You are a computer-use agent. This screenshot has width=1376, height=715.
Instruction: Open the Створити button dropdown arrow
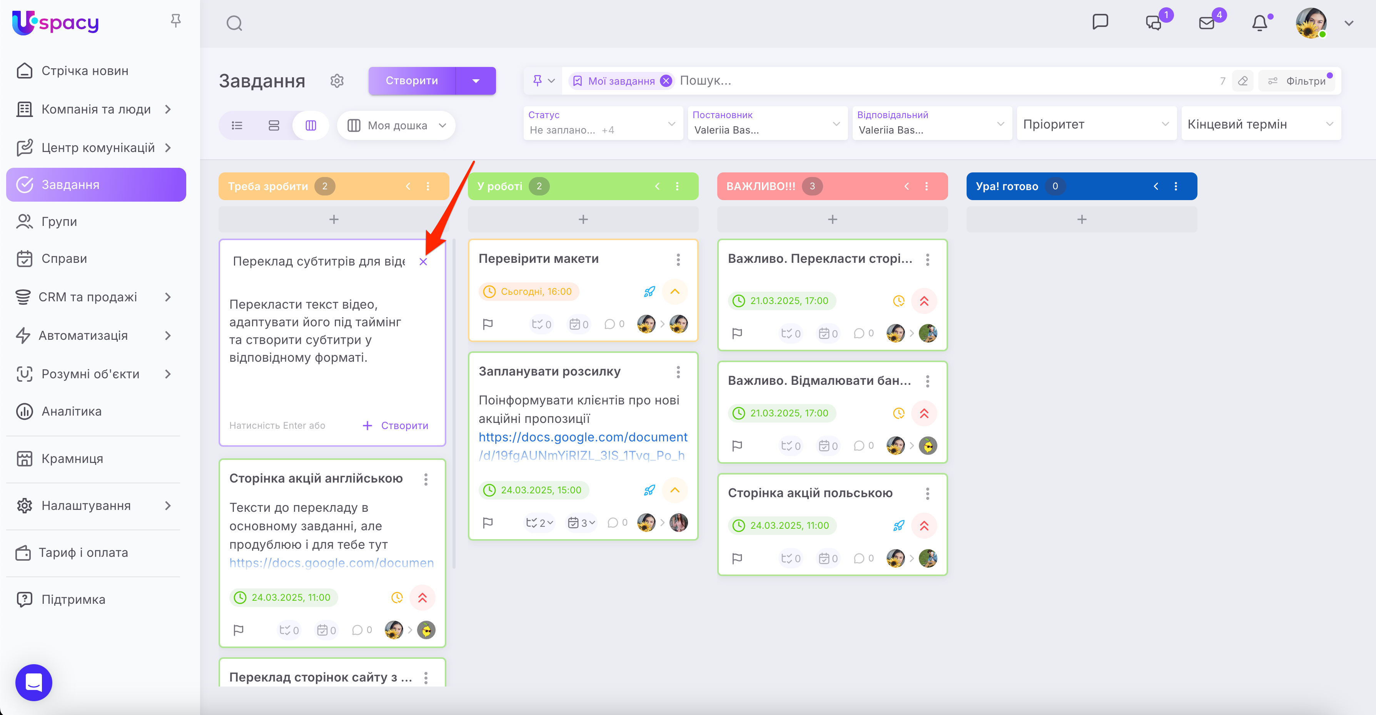point(475,81)
